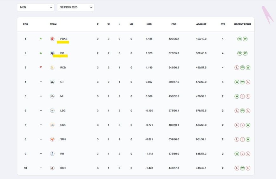Click the W form badge for RR
The image size is (276, 179).
pos(237,154)
